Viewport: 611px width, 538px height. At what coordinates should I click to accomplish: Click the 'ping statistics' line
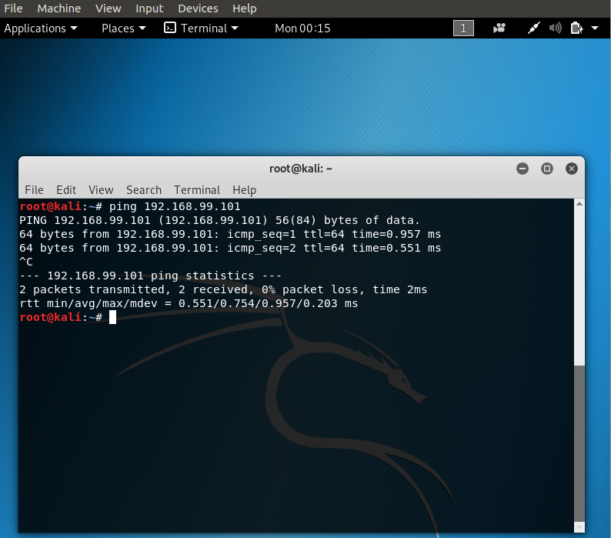coord(150,276)
